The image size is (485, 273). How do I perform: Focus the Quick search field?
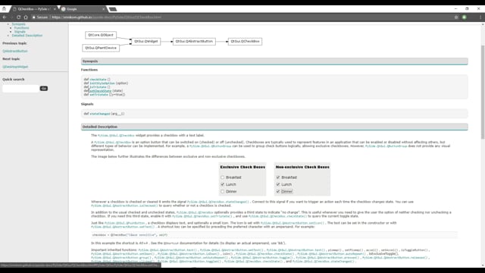pyautogui.click(x=20, y=89)
